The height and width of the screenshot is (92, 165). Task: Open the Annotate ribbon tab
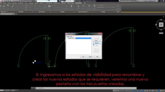(14, 3)
